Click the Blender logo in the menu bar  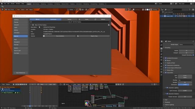[x=2, y=4]
